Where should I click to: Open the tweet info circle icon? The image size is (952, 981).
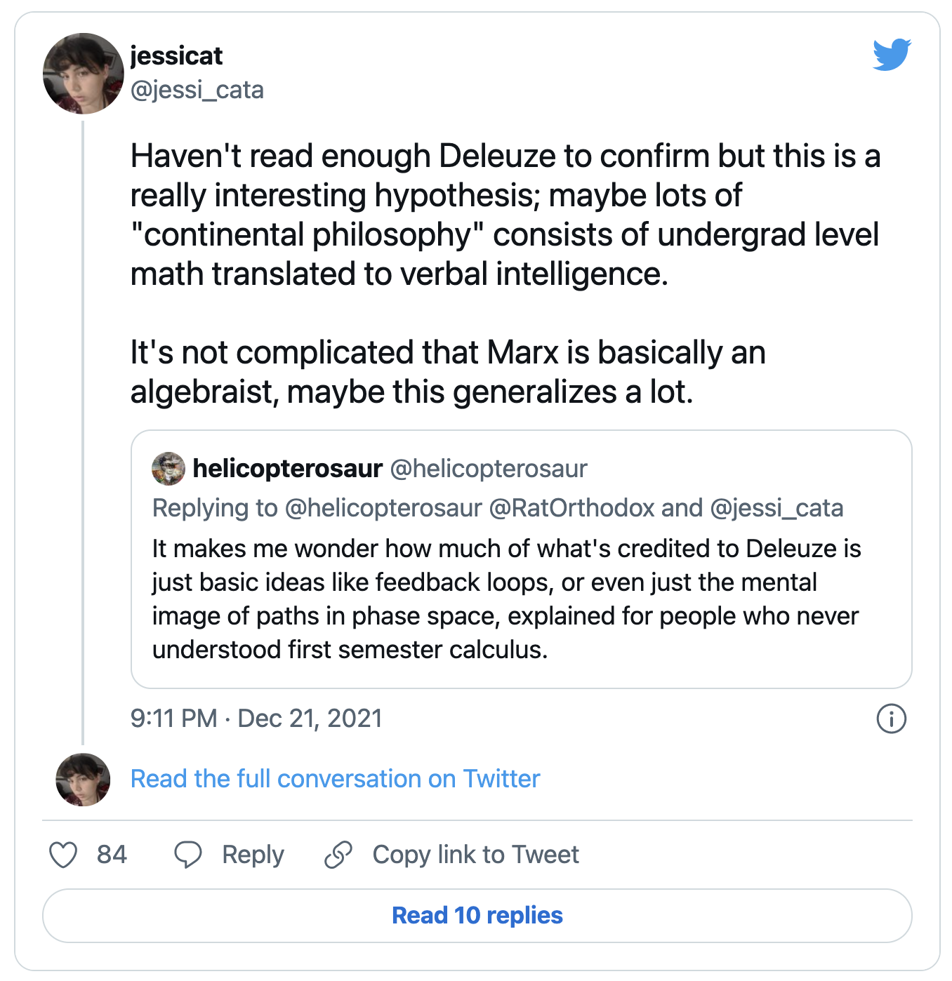pos(891,719)
